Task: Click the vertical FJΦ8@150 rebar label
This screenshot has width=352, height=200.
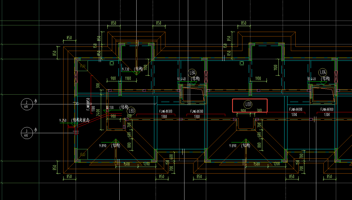Action: click(x=88, y=104)
